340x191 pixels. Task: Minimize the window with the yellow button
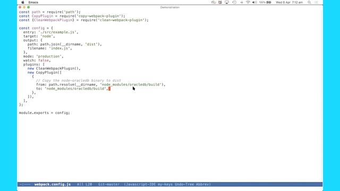[24, 7]
